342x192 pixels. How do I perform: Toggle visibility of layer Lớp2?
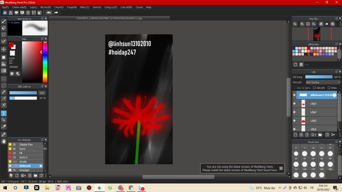tap(295, 129)
